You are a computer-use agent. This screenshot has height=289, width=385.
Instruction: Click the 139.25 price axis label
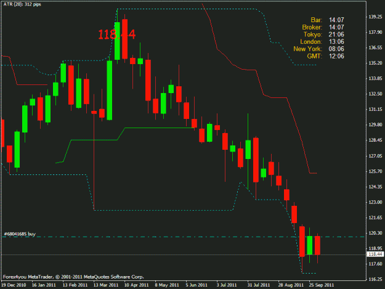[x=375, y=17]
